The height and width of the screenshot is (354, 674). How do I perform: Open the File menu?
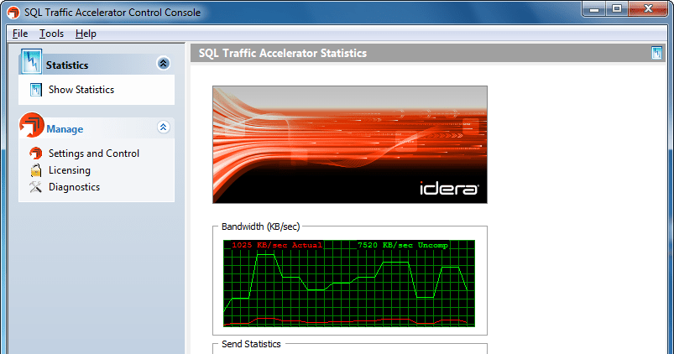20,34
